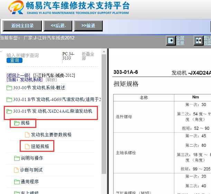Open 发动机主要参数规格 document

pyautogui.click(x=51, y=135)
